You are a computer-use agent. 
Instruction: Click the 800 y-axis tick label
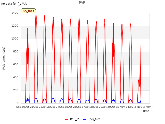16,52
